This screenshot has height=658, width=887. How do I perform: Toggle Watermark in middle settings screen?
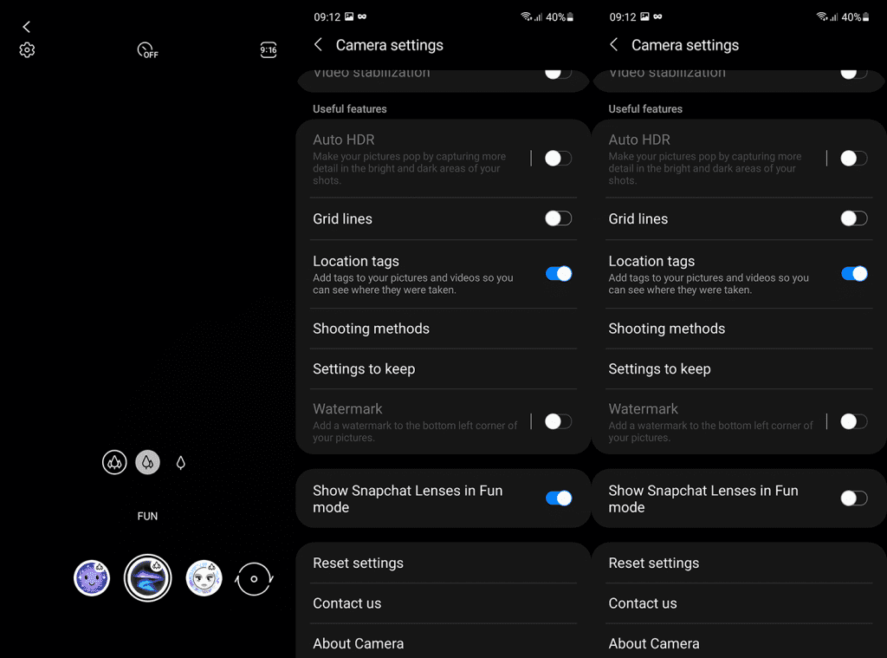coord(559,422)
